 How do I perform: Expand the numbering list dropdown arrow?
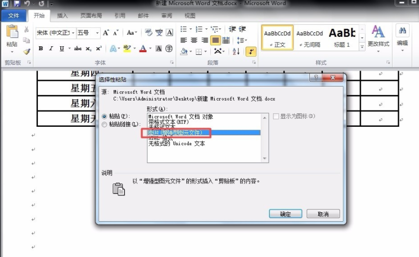point(206,29)
